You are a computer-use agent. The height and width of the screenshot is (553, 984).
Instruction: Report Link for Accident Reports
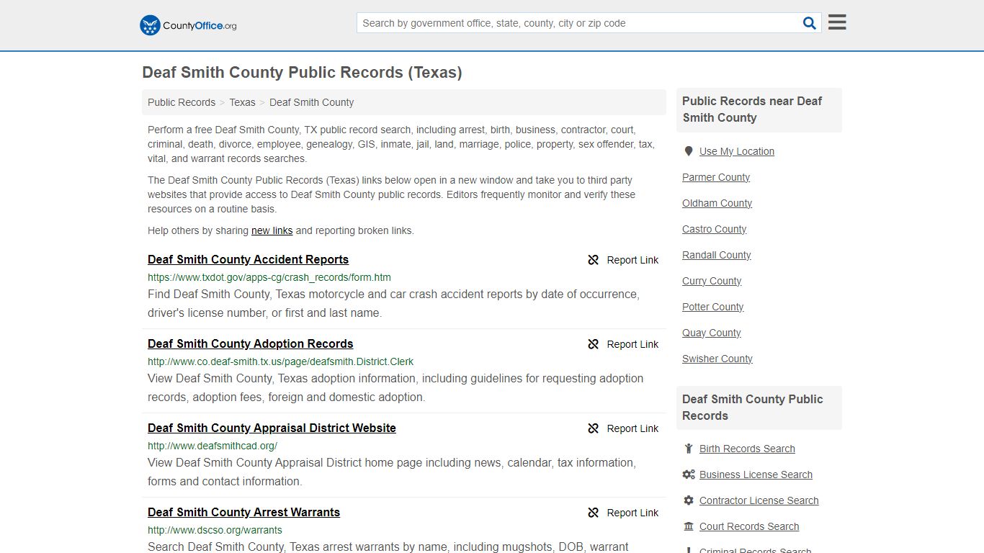(x=632, y=260)
